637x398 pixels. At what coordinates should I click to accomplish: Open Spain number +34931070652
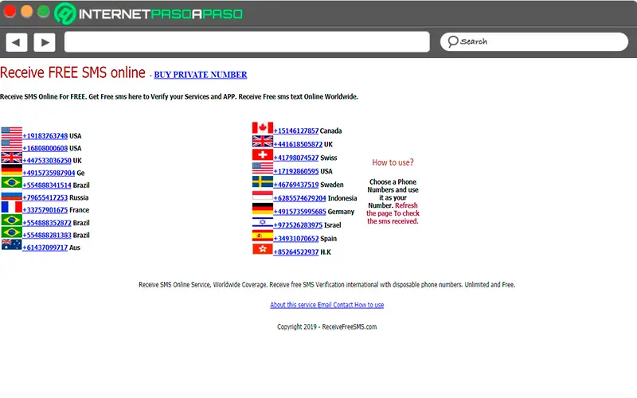(296, 239)
